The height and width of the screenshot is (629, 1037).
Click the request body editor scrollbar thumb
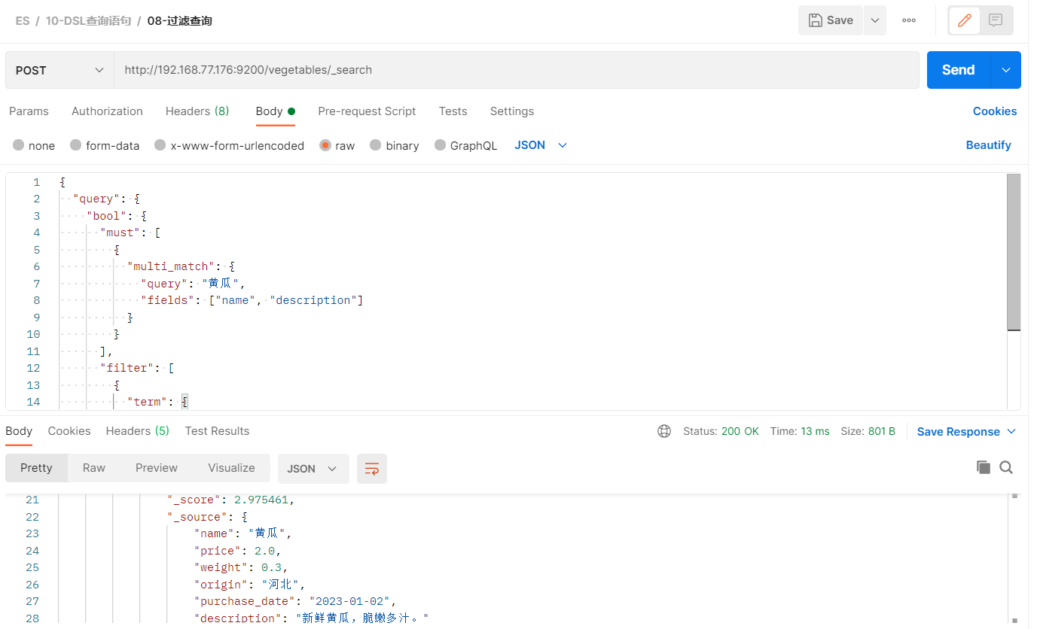tap(1014, 252)
